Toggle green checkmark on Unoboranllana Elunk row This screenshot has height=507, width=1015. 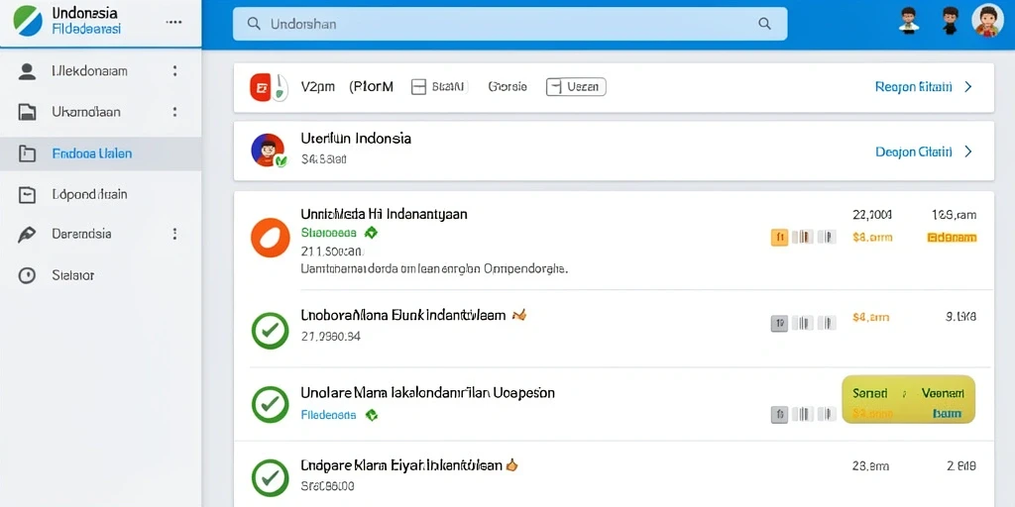point(270,331)
